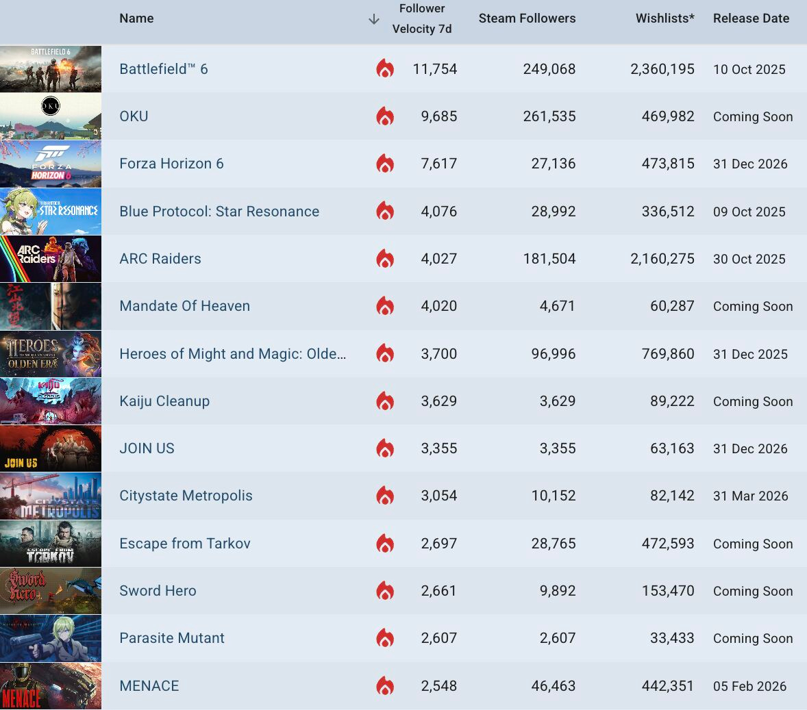Viewport: 807px width, 710px height.
Task: Open the Mandate Of Heaven link
Action: (x=185, y=306)
